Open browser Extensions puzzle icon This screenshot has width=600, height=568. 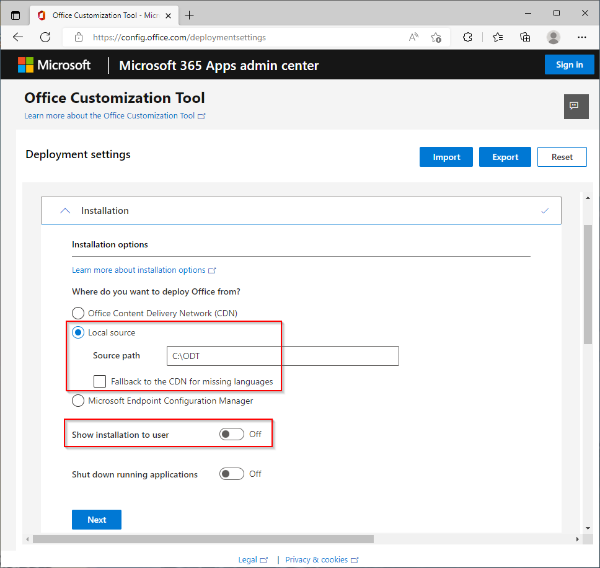tap(468, 37)
